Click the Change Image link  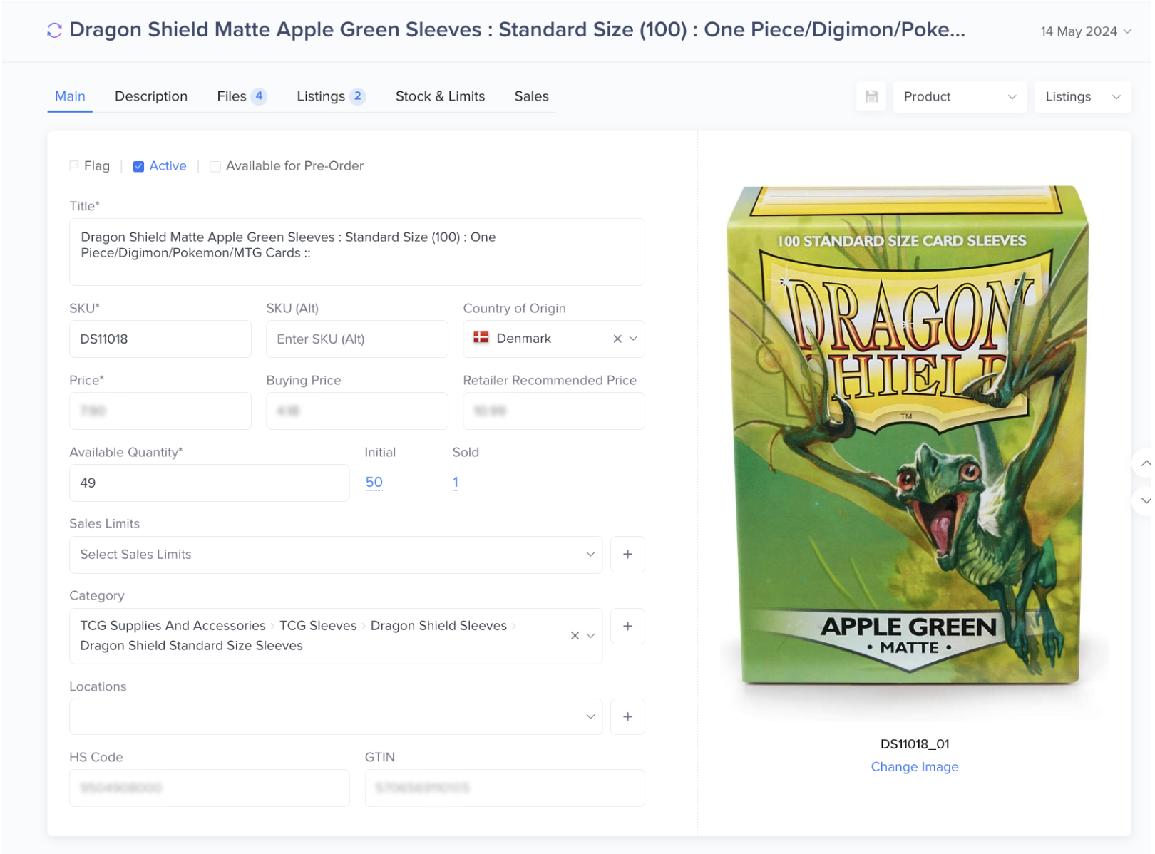(915, 766)
